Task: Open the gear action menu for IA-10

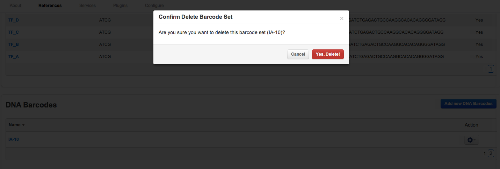Action: (x=471, y=140)
